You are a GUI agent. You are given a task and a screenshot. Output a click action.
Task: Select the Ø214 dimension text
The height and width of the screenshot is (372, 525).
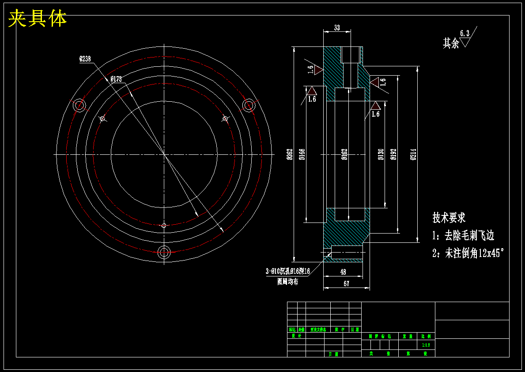click(x=413, y=154)
